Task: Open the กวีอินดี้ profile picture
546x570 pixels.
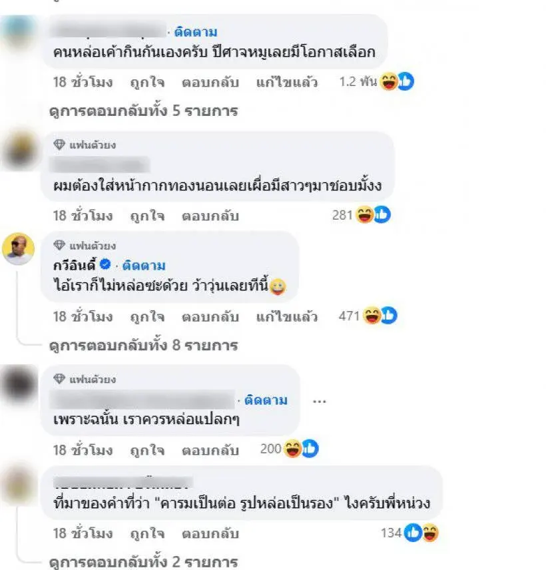Action: pyautogui.click(x=18, y=248)
